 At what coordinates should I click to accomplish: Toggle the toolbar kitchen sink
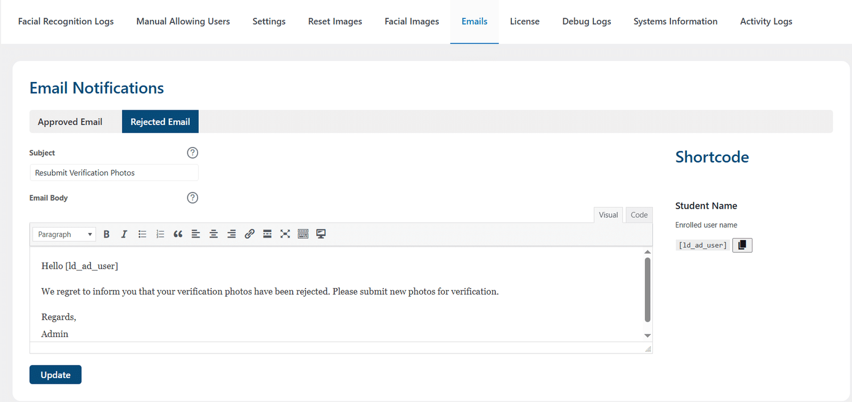(x=303, y=234)
